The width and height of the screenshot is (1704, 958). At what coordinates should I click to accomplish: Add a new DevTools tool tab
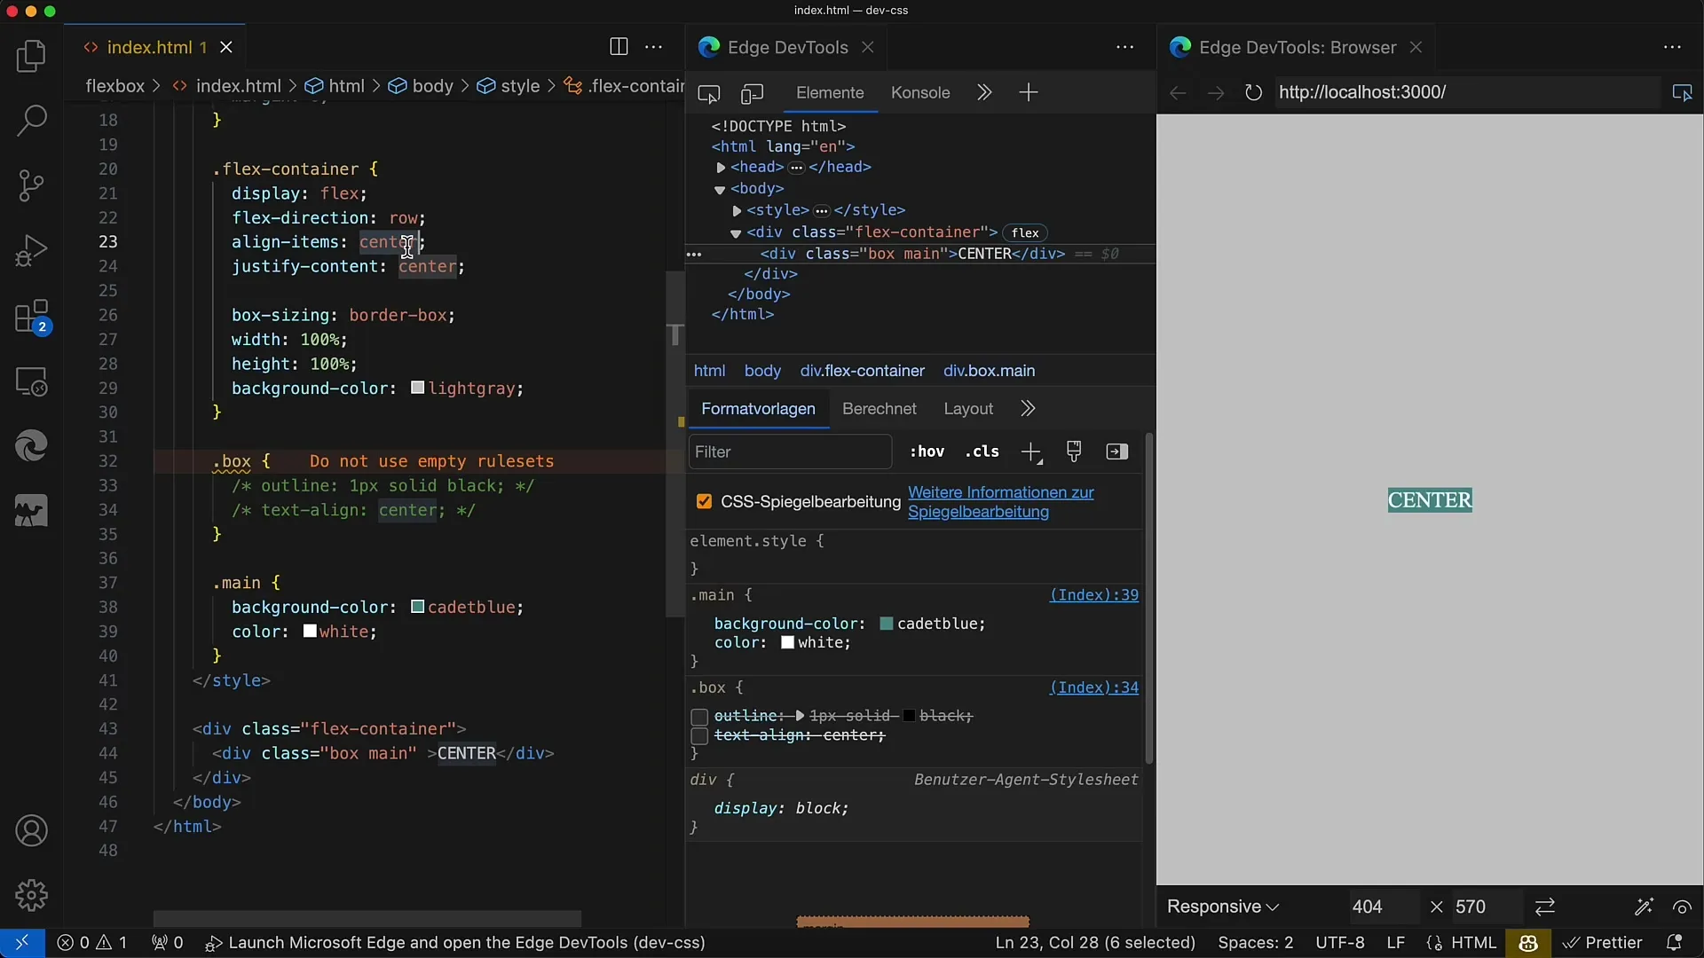pos(1029,92)
